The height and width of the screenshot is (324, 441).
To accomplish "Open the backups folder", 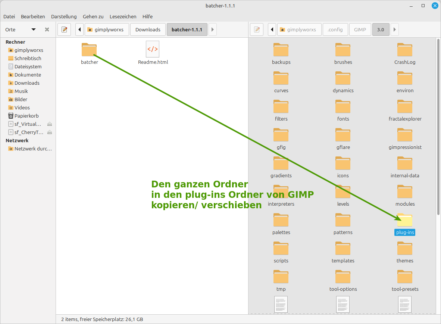I will coord(281,50).
